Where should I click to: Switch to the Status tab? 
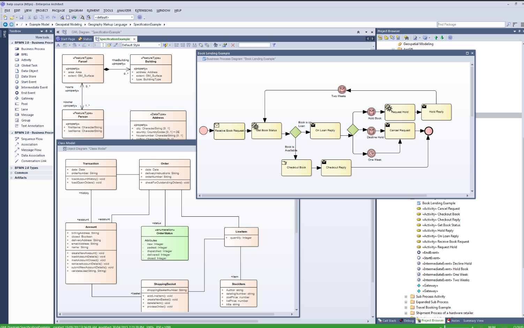point(85,39)
